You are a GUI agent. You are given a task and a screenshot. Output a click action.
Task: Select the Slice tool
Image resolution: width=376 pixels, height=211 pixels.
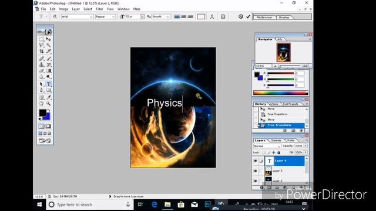pos(48,51)
